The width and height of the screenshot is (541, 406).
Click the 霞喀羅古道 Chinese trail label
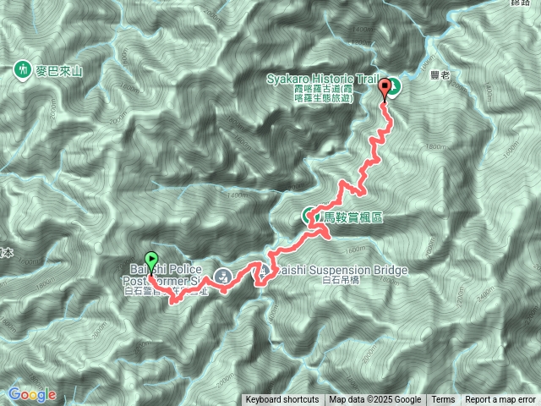(324, 94)
